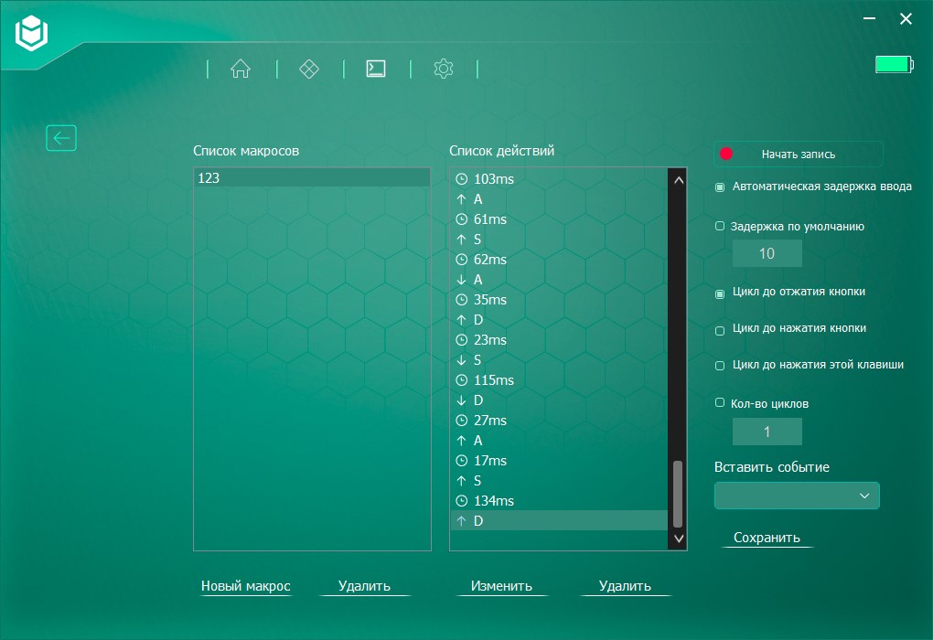Click the up arrow icon below 103ms
The image size is (933, 640).
click(461, 198)
